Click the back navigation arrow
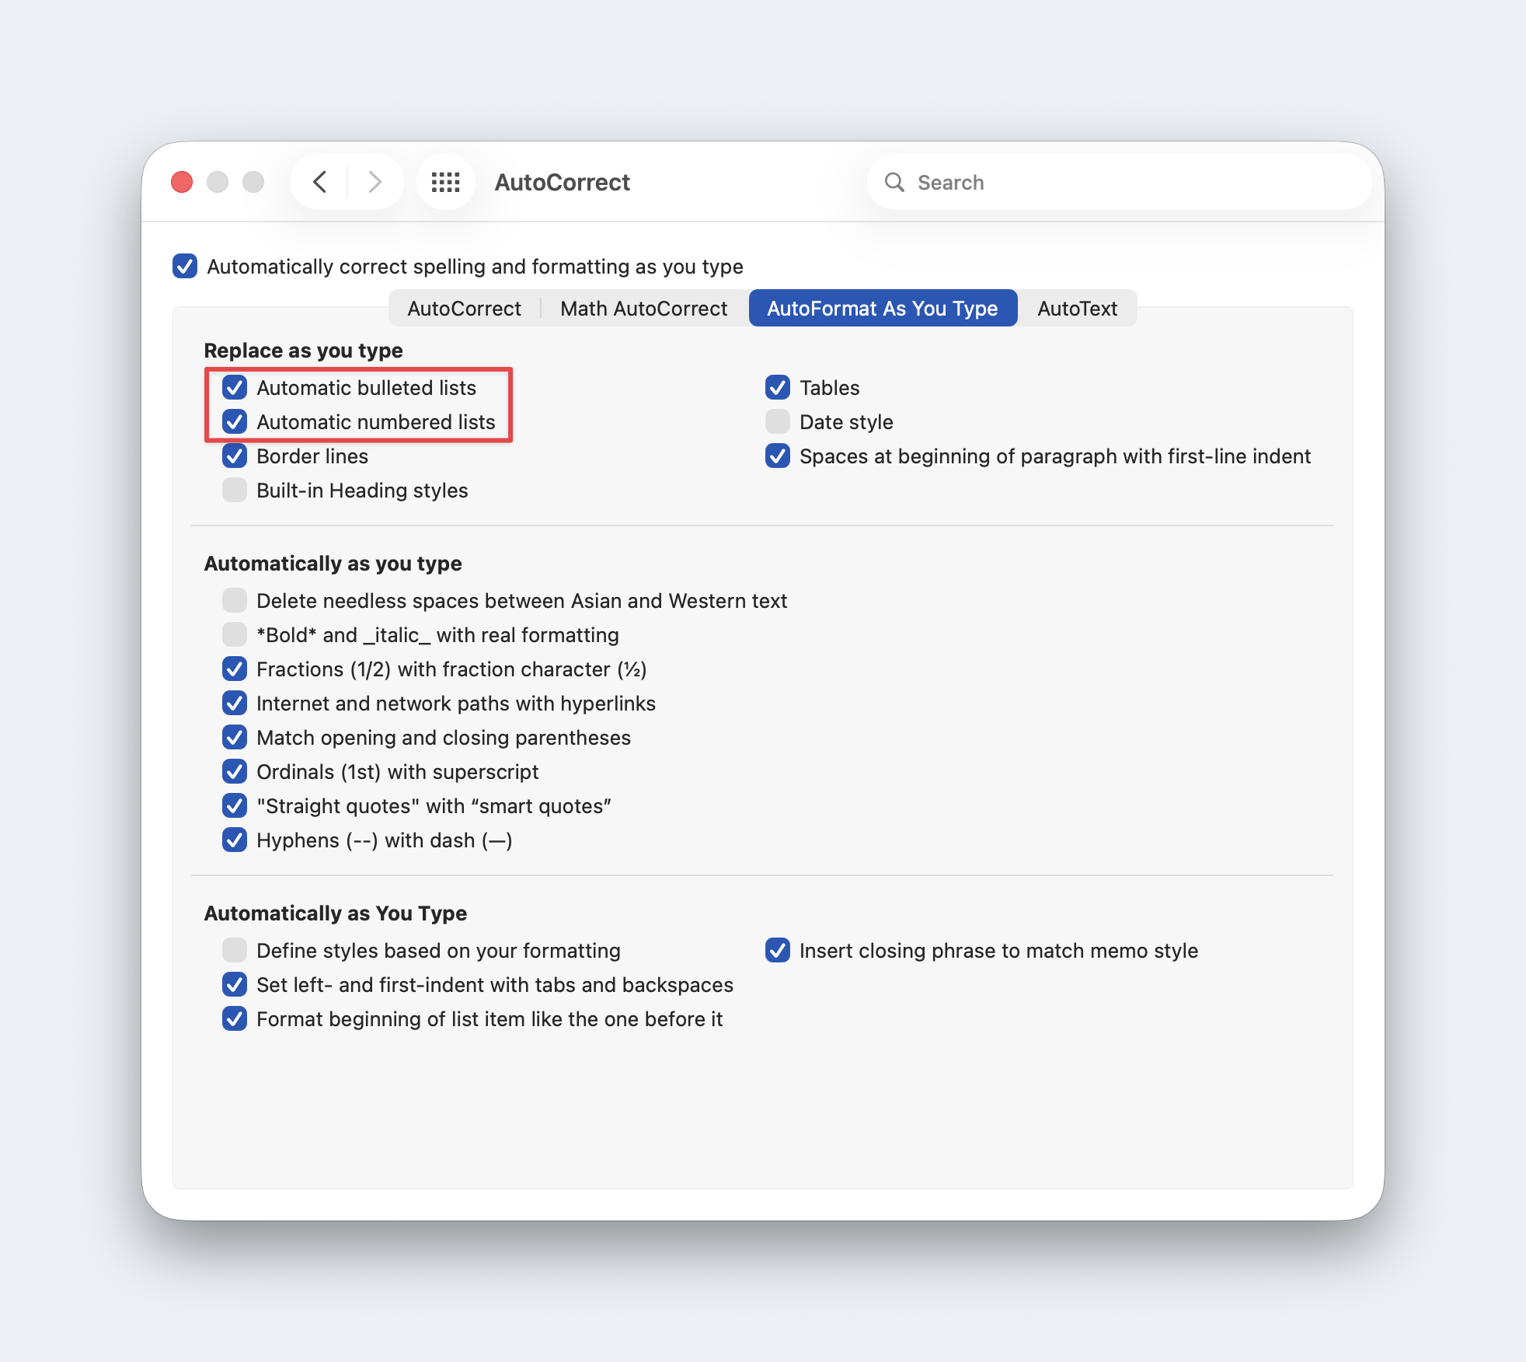The height and width of the screenshot is (1362, 1526). click(319, 182)
